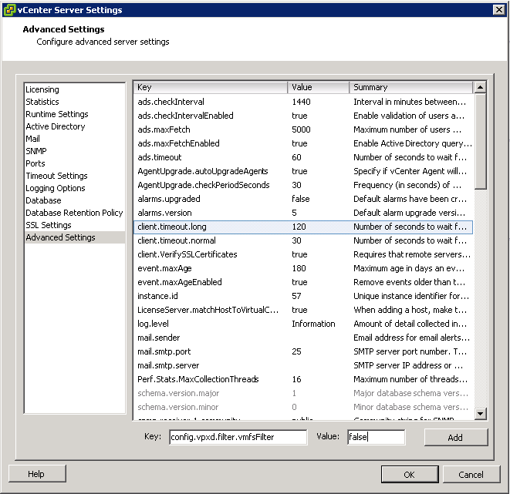510x494 pixels.
Task: Select Database Retention Policy
Action: 74,213
